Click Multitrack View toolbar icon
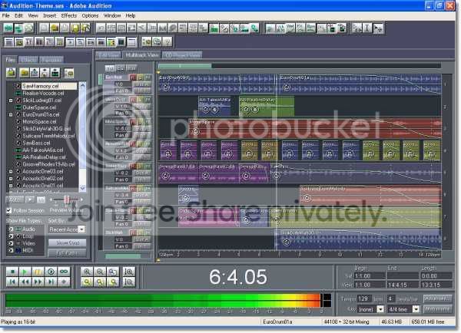 pos(18,28)
